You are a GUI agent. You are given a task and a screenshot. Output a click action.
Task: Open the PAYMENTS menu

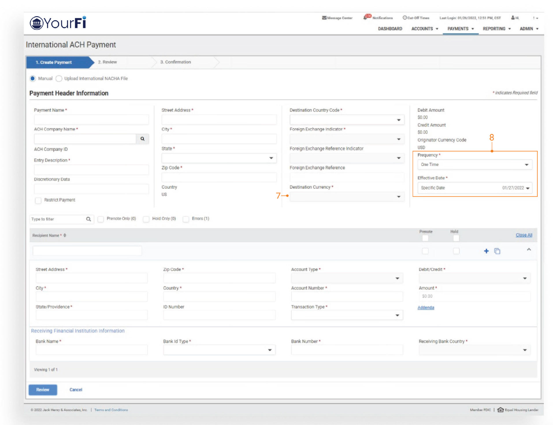460,29
